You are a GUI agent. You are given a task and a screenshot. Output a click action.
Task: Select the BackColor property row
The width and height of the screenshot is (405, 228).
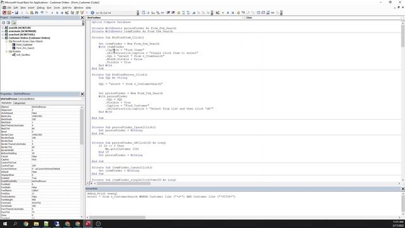[40, 116]
